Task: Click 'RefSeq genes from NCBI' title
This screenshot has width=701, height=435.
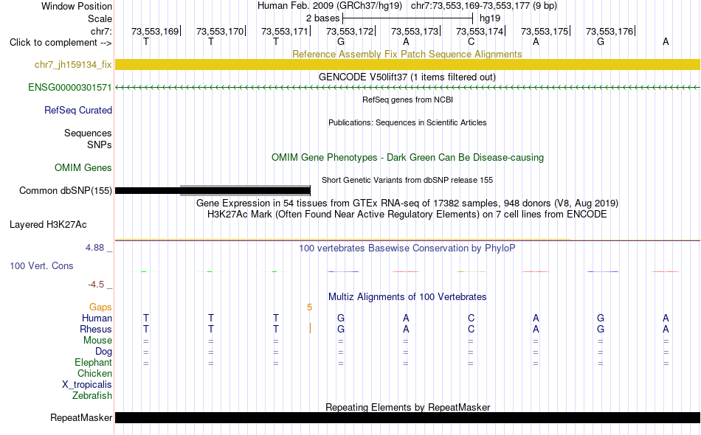Action: (x=407, y=100)
